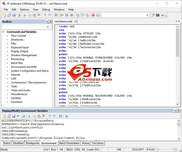Redo edit in main toolbar
182x152 pixels.
(x=50, y=15)
